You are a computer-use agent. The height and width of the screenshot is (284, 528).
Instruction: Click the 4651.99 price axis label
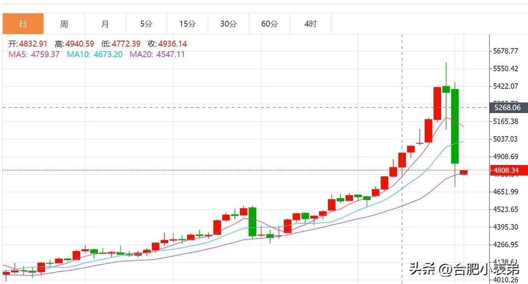[x=506, y=192]
